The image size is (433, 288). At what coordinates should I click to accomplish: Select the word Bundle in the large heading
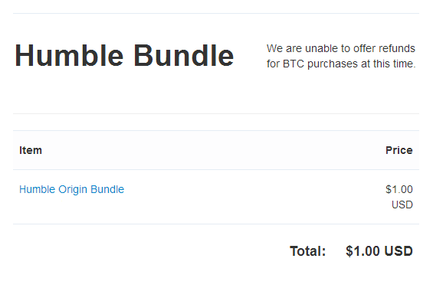click(184, 56)
